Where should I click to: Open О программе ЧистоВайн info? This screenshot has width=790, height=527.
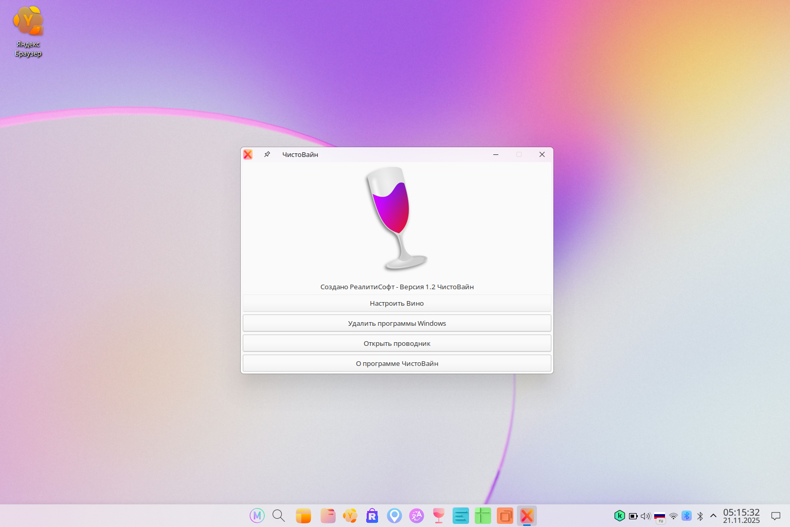pyautogui.click(x=397, y=363)
